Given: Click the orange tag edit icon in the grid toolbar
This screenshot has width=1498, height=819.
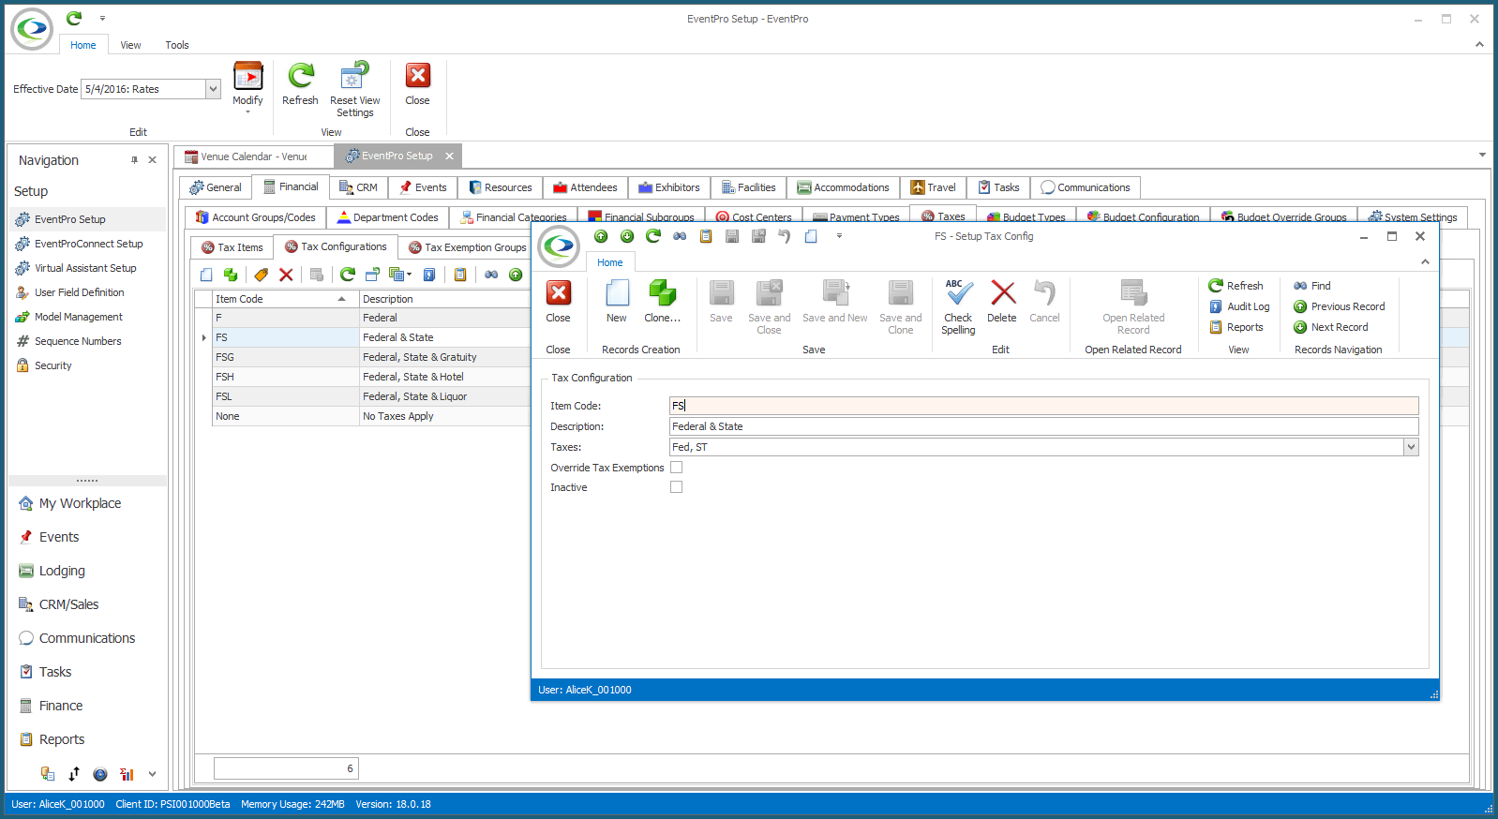Looking at the screenshot, I should pyautogui.click(x=262, y=275).
